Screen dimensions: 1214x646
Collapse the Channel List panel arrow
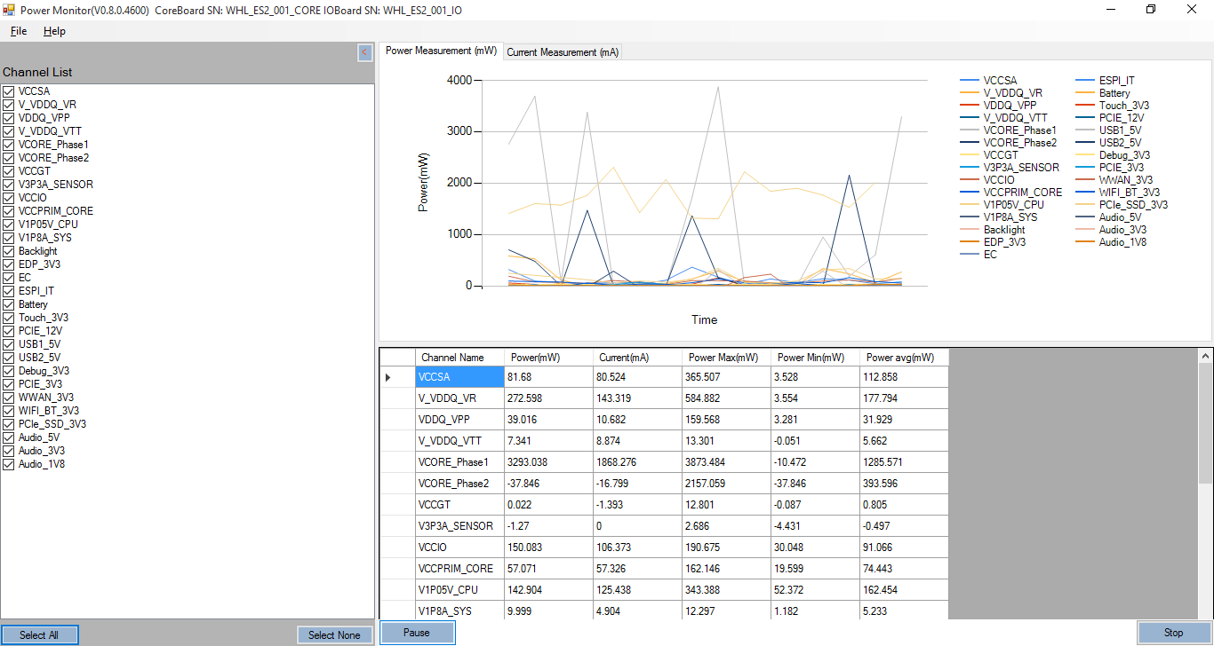(x=364, y=52)
